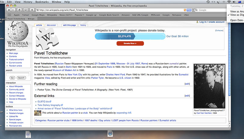Switch to the discussion tab

[x=51, y=25]
